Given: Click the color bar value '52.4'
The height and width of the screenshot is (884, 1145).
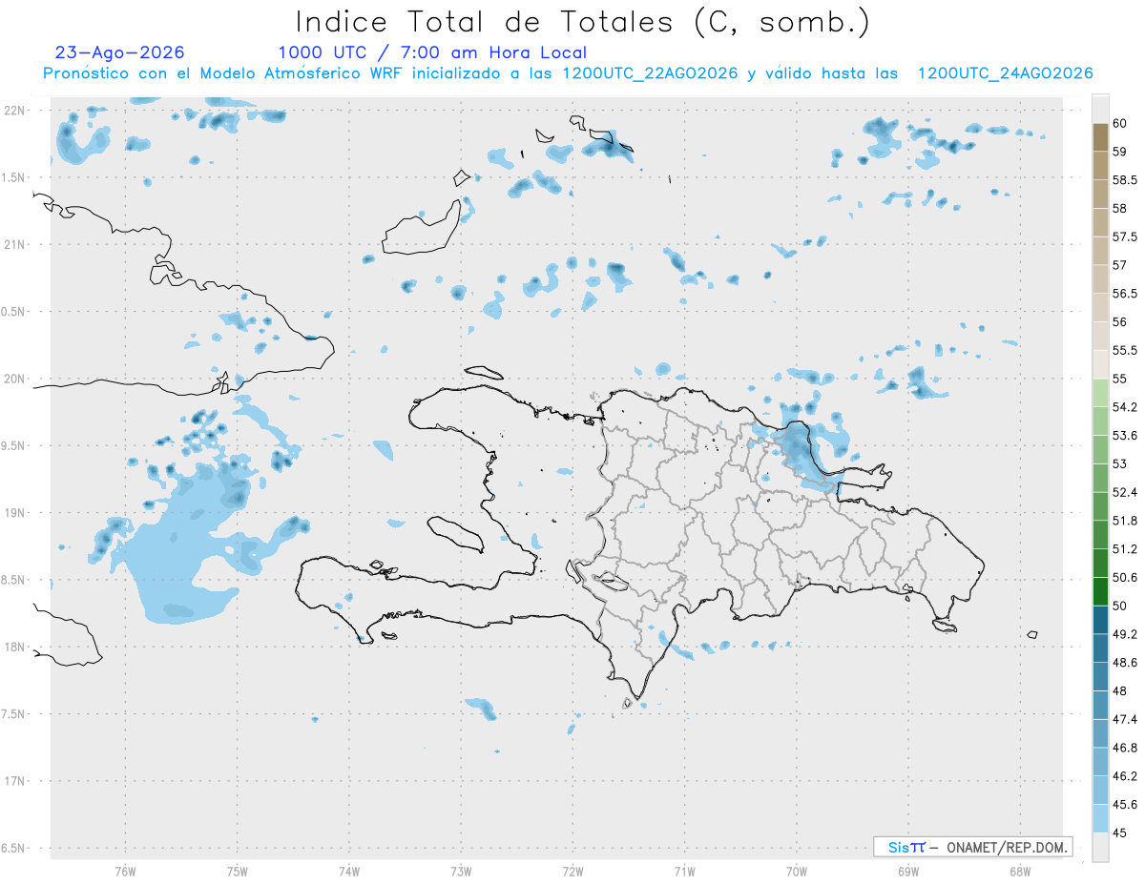Looking at the screenshot, I should point(1124,492).
